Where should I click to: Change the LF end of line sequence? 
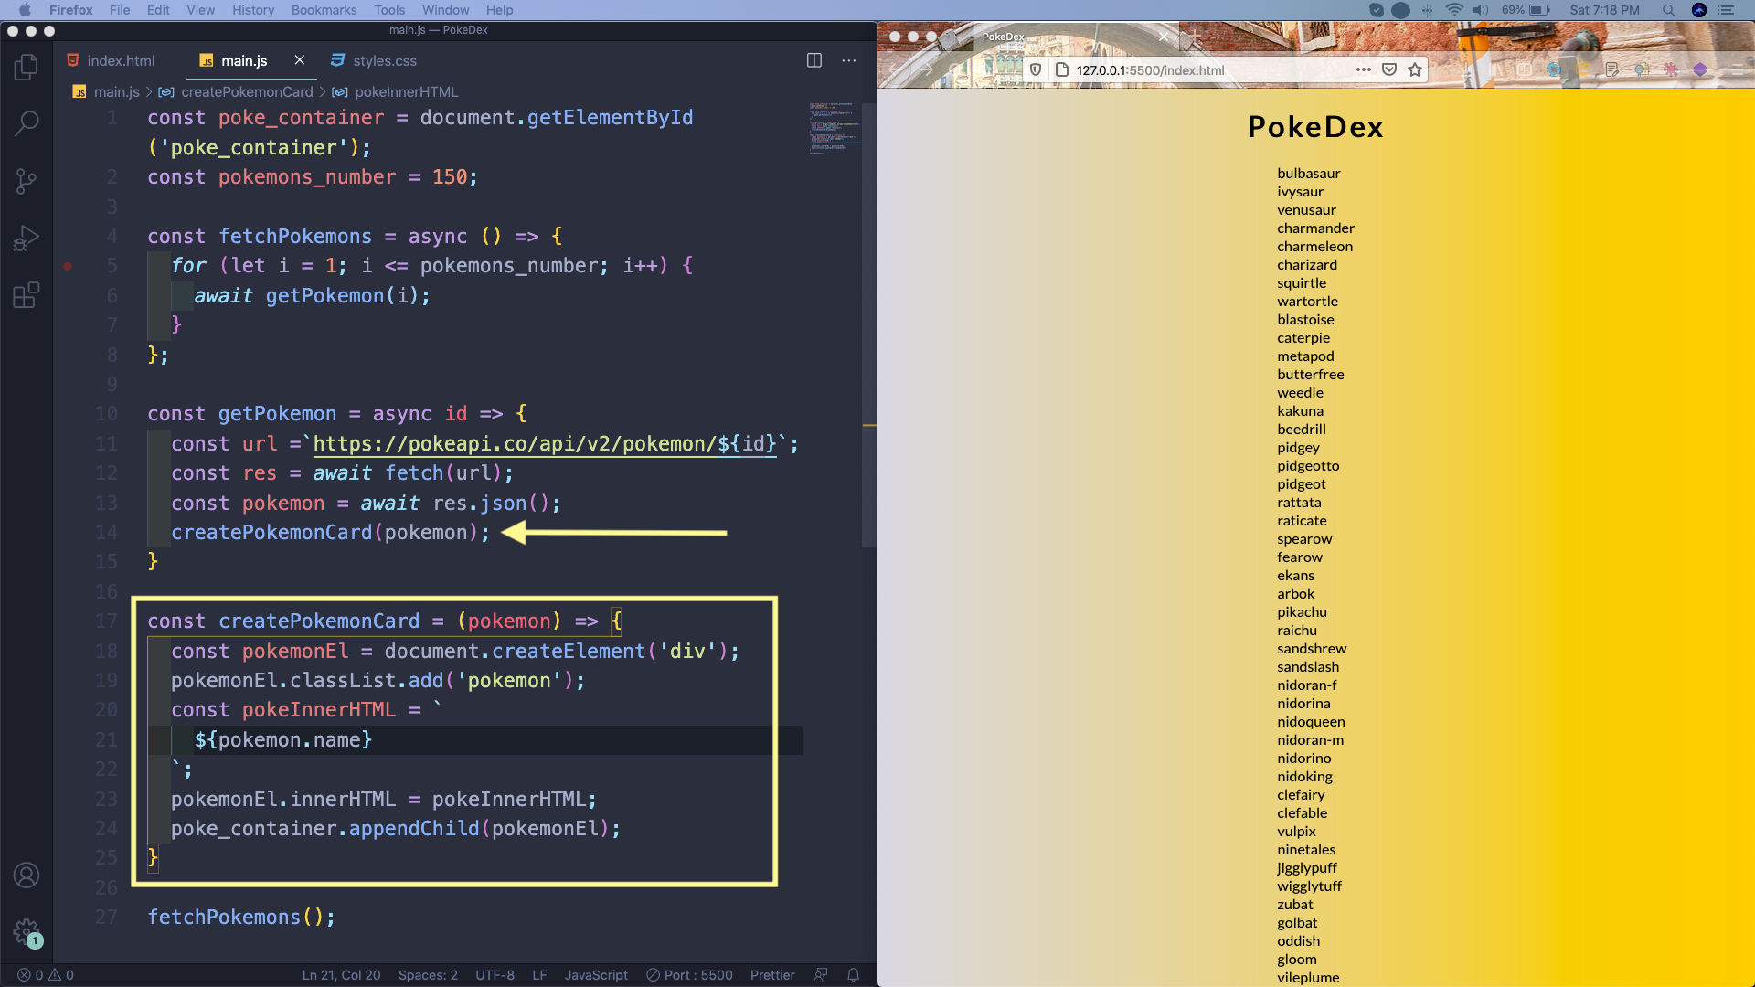[539, 975]
